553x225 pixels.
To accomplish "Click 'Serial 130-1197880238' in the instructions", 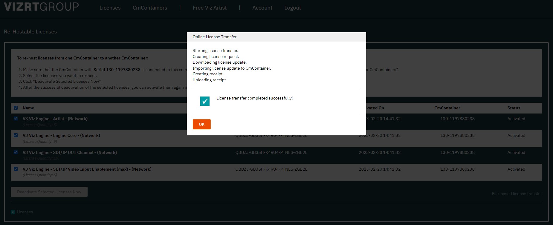I will pos(117,70).
